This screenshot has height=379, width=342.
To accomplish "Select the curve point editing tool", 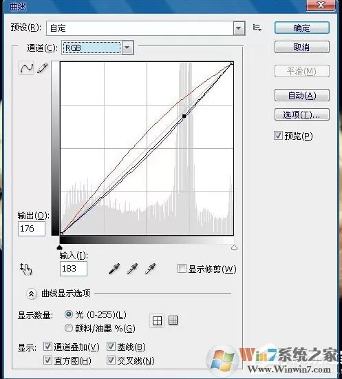I will 26,68.
